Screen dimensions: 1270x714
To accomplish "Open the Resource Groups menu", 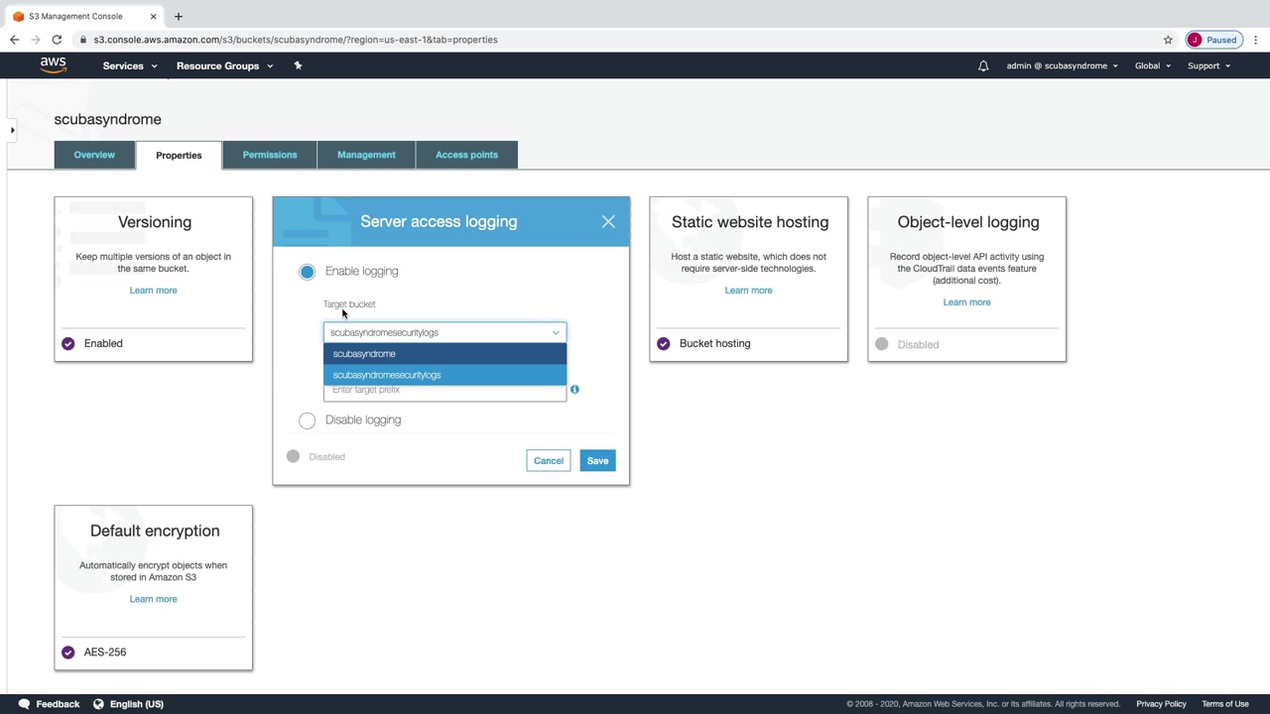I will pos(224,65).
